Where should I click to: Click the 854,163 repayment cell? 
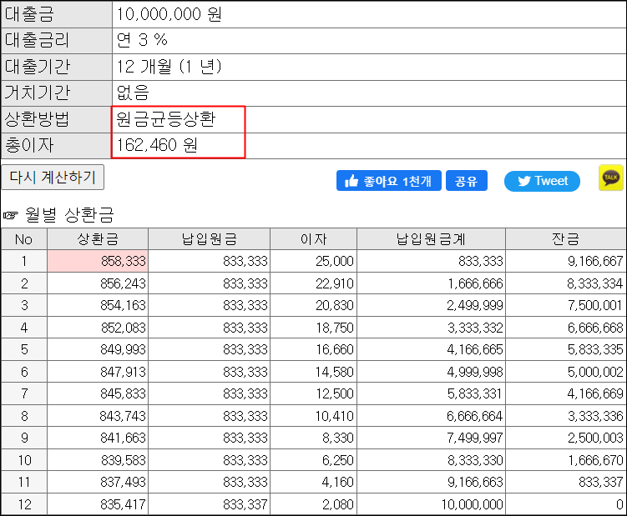tap(98, 306)
